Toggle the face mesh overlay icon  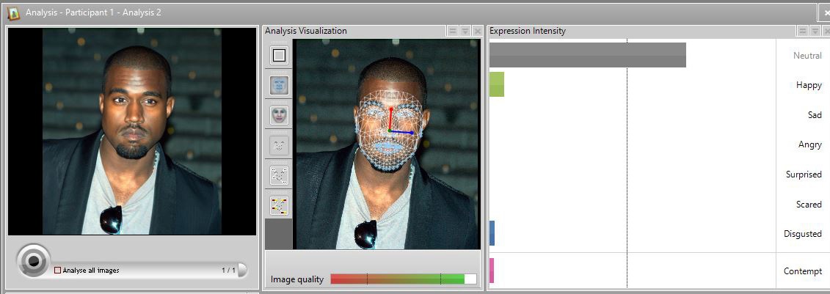(x=279, y=85)
